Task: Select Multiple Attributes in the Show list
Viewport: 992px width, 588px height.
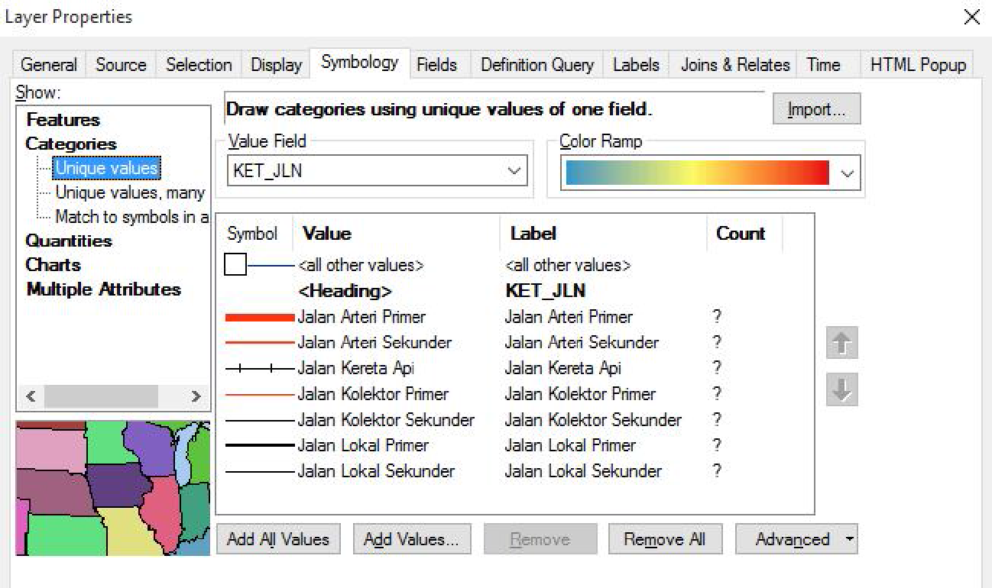Action: (x=103, y=289)
